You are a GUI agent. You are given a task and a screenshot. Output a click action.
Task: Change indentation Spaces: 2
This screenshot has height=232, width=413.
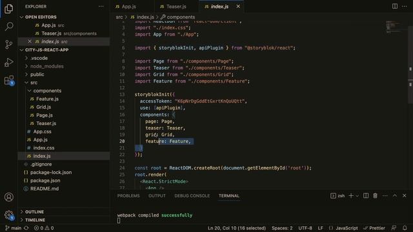[x=282, y=228]
